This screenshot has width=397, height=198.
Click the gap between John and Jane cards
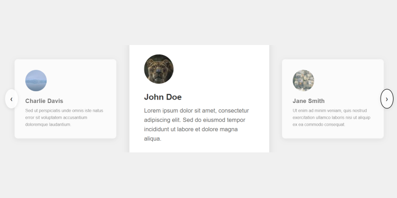pyautogui.click(x=275, y=99)
